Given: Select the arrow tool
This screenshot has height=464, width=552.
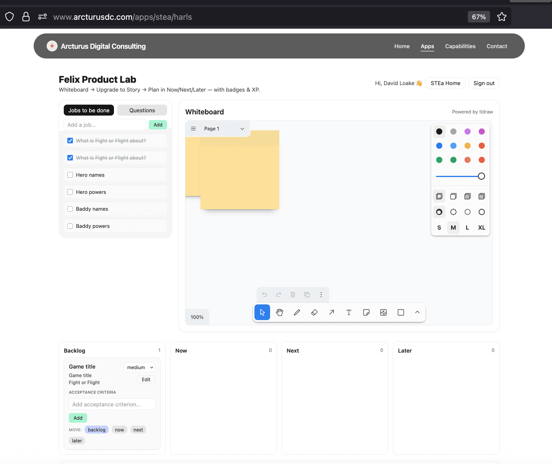Looking at the screenshot, I should pos(331,312).
